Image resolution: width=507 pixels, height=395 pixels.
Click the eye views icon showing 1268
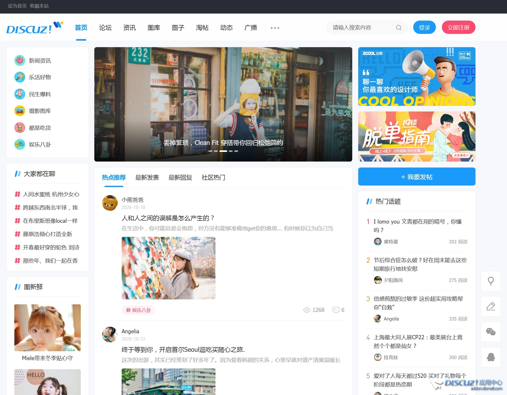pos(307,310)
